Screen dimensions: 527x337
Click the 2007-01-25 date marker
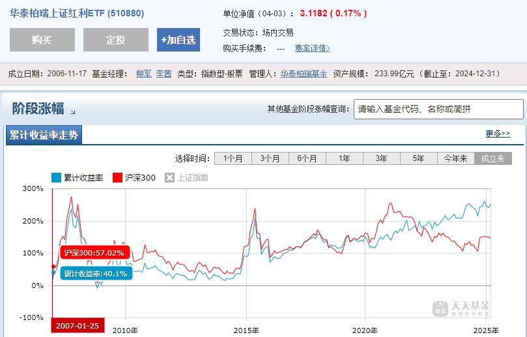tap(78, 325)
